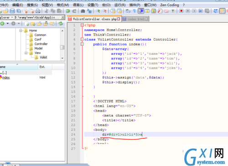Open the Zen Coding menu

click(170, 5)
